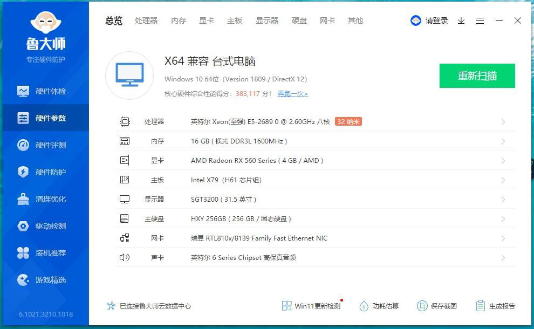Click the 383,117 score value
This screenshot has height=329, width=534.
coord(248,94)
